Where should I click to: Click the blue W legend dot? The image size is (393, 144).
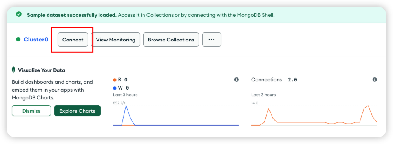(115, 88)
